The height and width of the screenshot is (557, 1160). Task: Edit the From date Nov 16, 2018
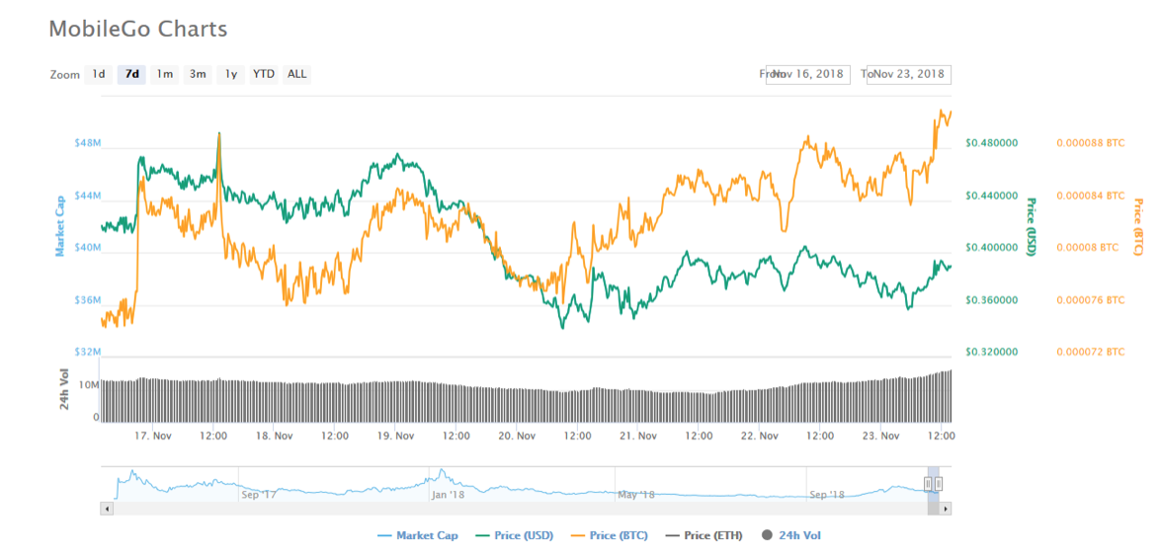pos(808,75)
